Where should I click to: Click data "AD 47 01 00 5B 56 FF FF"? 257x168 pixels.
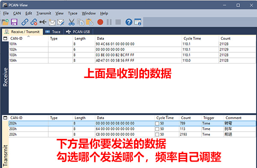[115, 60]
